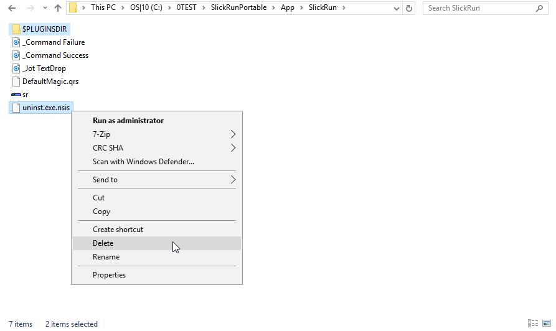Choose Run as administrator from context menu
This screenshot has height=331, width=556.
pos(157,121)
